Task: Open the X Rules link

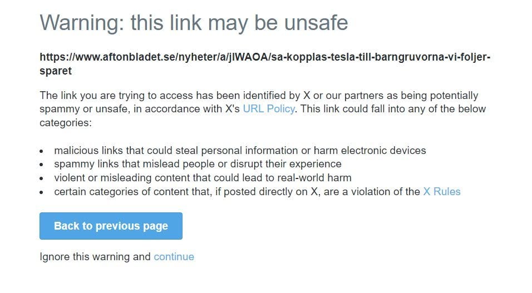Action: coord(442,192)
